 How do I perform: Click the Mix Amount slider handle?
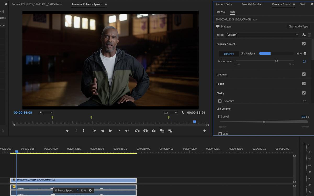coord(276,61)
